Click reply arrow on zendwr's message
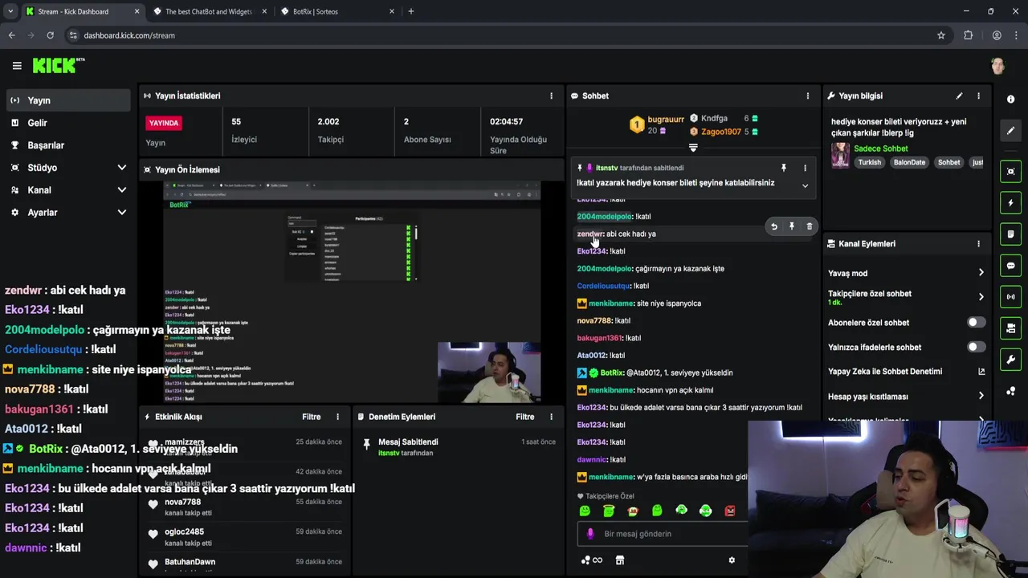This screenshot has height=578, width=1028. point(774,226)
